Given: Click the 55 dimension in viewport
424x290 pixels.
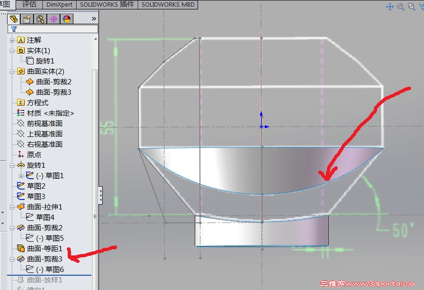Looking at the screenshot, I should pos(108,127).
